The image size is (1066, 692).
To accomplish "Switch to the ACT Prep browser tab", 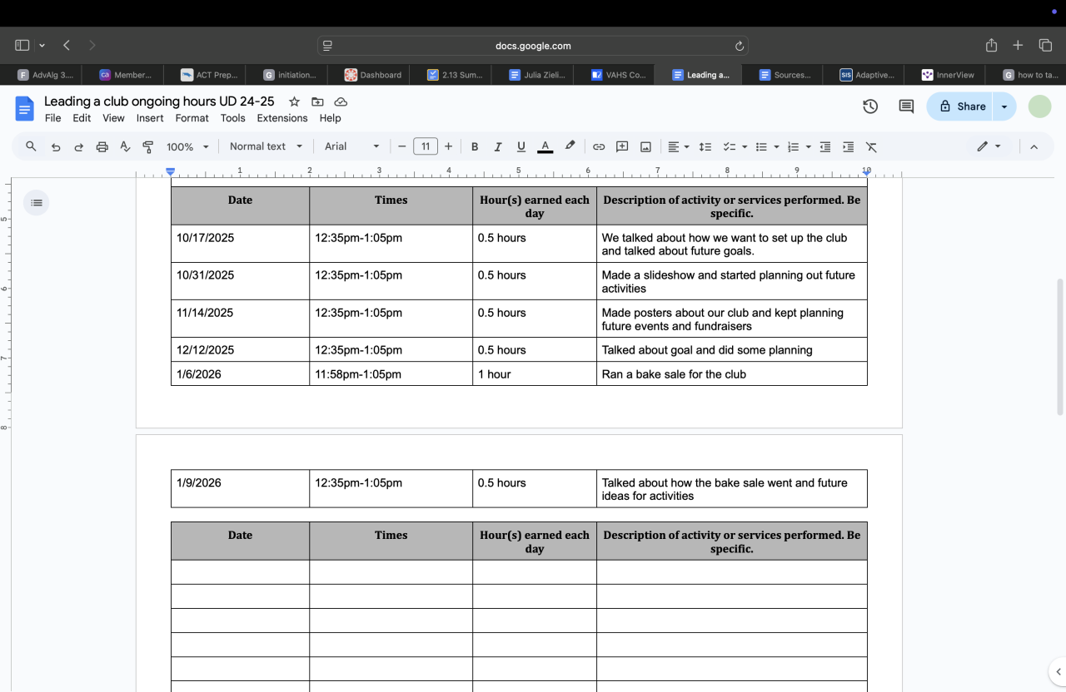I will pos(209,75).
